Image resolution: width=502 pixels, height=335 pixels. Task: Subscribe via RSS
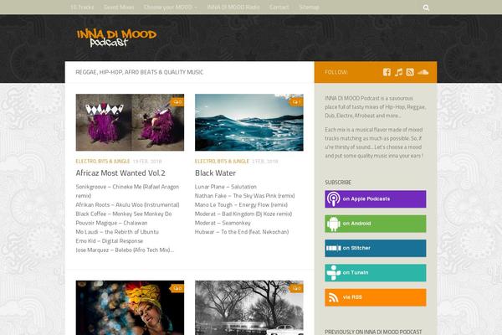click(x=375, y=297)
